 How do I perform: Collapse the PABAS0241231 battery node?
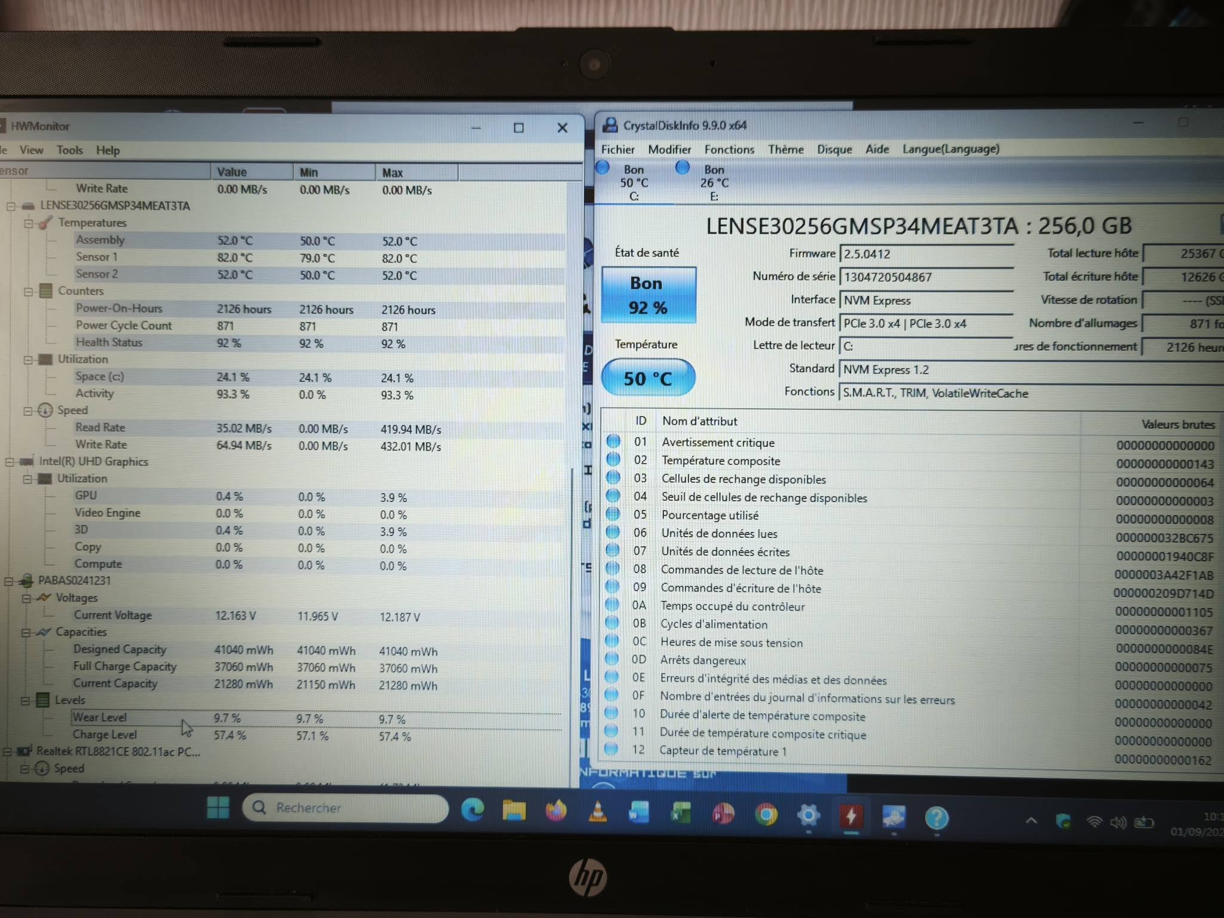[9, 581]
